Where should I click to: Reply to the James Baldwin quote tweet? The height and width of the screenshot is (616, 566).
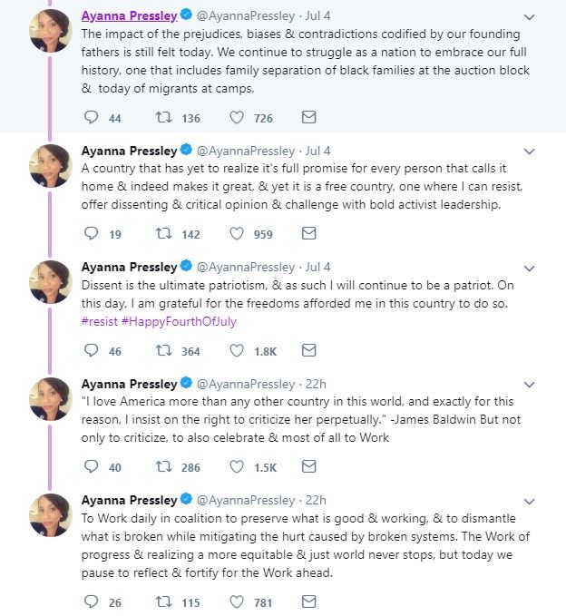(91, 466)
